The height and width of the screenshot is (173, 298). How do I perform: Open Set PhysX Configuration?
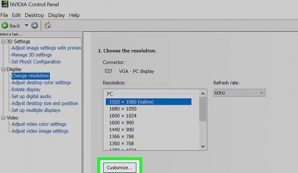point(36,62)
